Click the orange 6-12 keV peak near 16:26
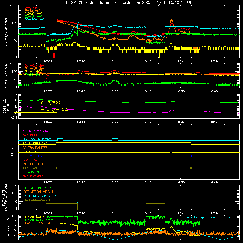The height and width of the screenshot is (243, 243). [171, 20]
